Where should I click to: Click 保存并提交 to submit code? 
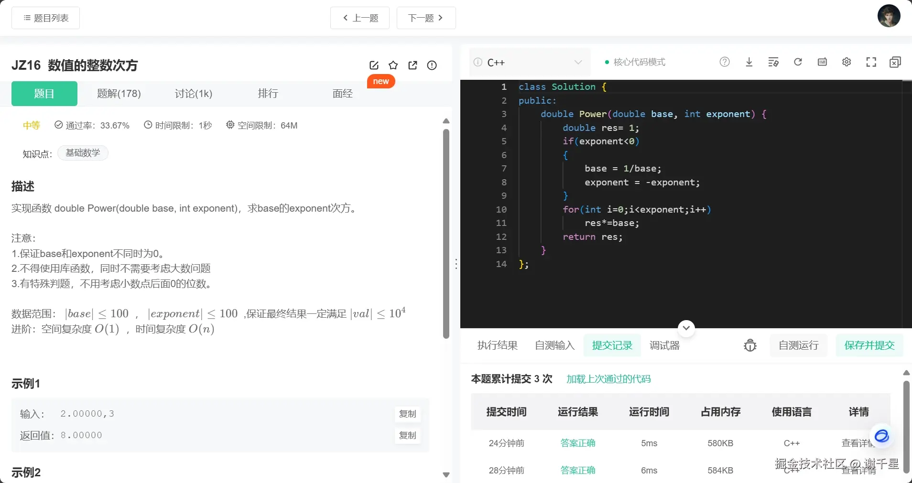[x=869, y=345]
